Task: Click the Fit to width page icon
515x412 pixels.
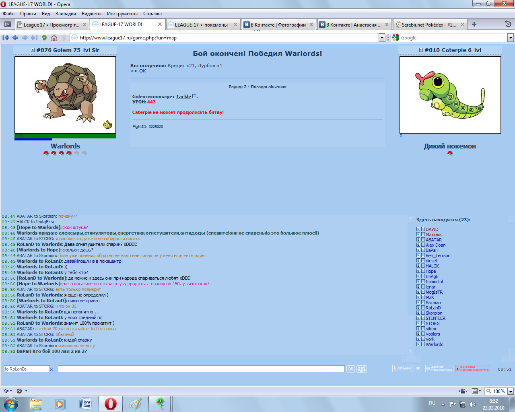Action: tap(463, 391)
